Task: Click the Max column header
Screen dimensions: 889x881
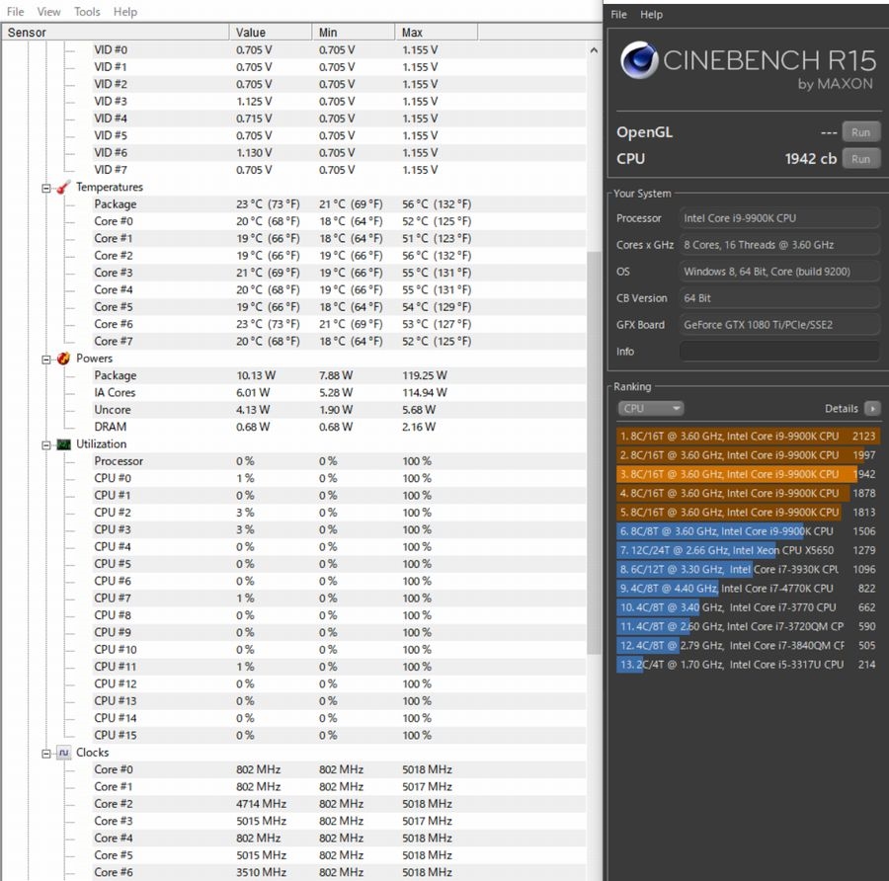Action: (436, 33)
